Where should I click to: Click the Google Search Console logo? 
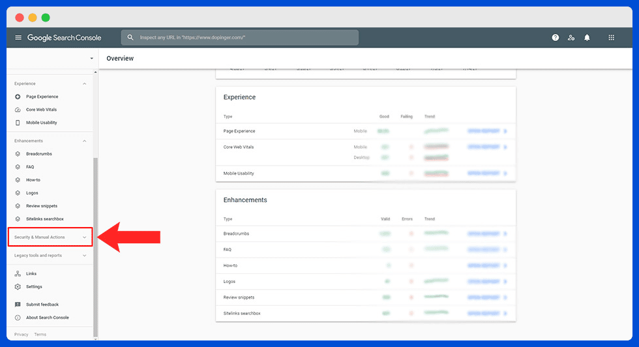pos(64,38)
